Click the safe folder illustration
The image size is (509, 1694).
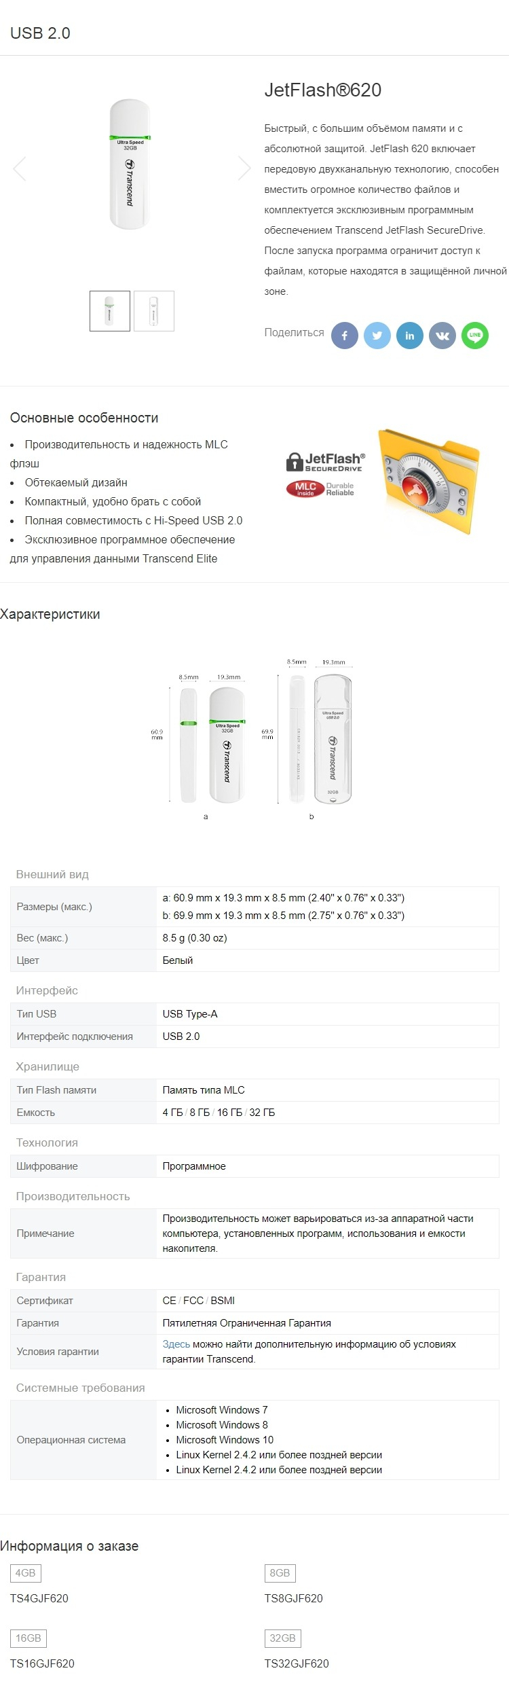(430, 480)
